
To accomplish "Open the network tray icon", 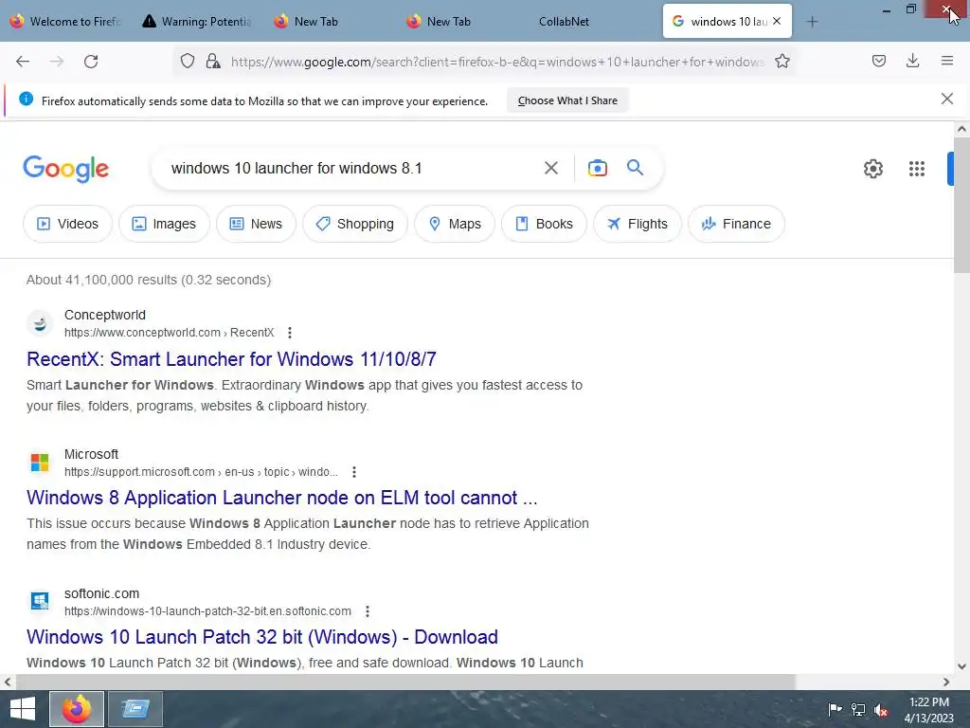I will [x=858, y=709].
